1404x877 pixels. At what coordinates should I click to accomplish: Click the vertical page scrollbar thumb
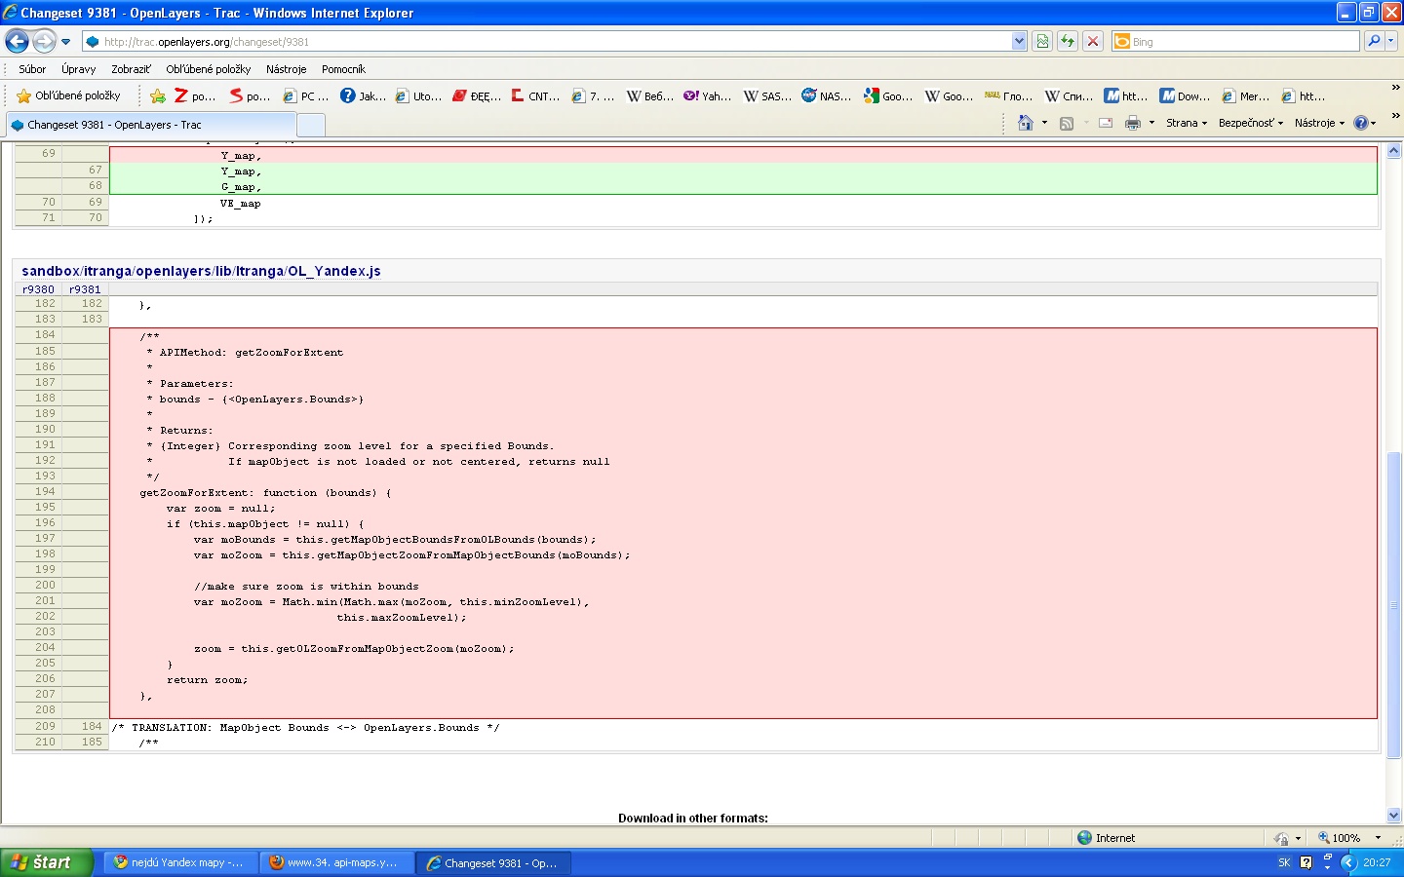[1393, 604]
